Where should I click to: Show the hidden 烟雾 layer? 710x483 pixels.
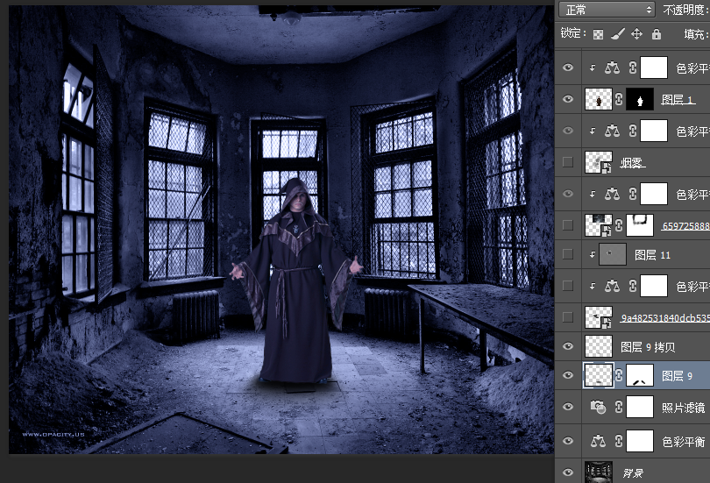[x=568, y=162]
